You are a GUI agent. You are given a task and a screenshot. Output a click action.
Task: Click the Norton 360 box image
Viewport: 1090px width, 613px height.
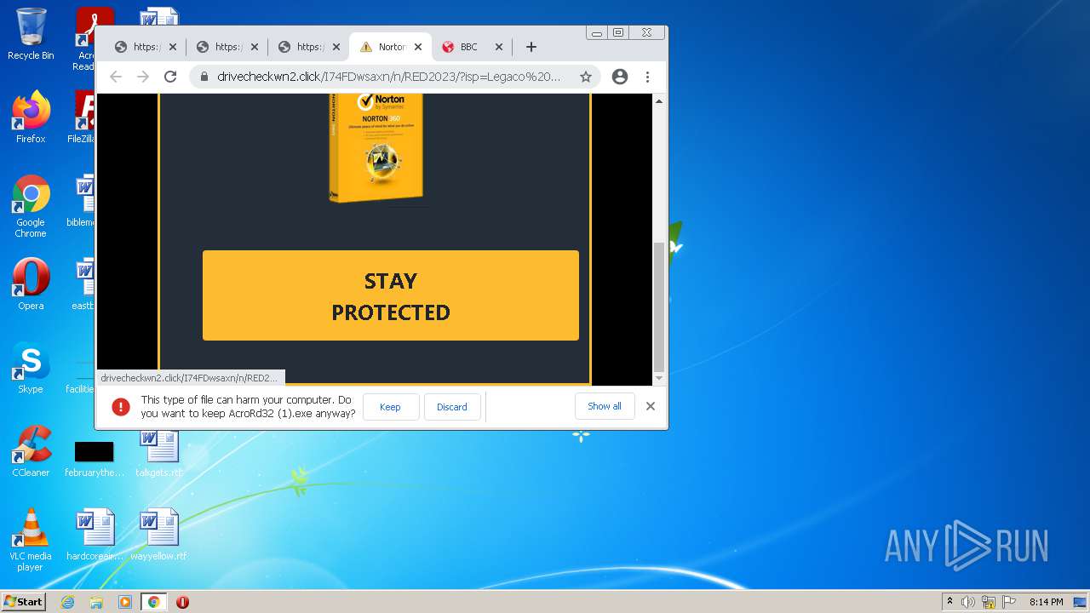[x=376, y=148]
